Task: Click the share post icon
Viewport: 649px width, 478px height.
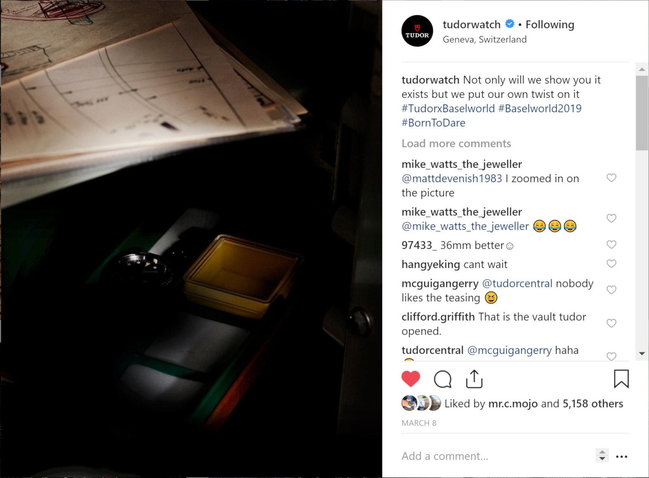Action: (474, 379)
